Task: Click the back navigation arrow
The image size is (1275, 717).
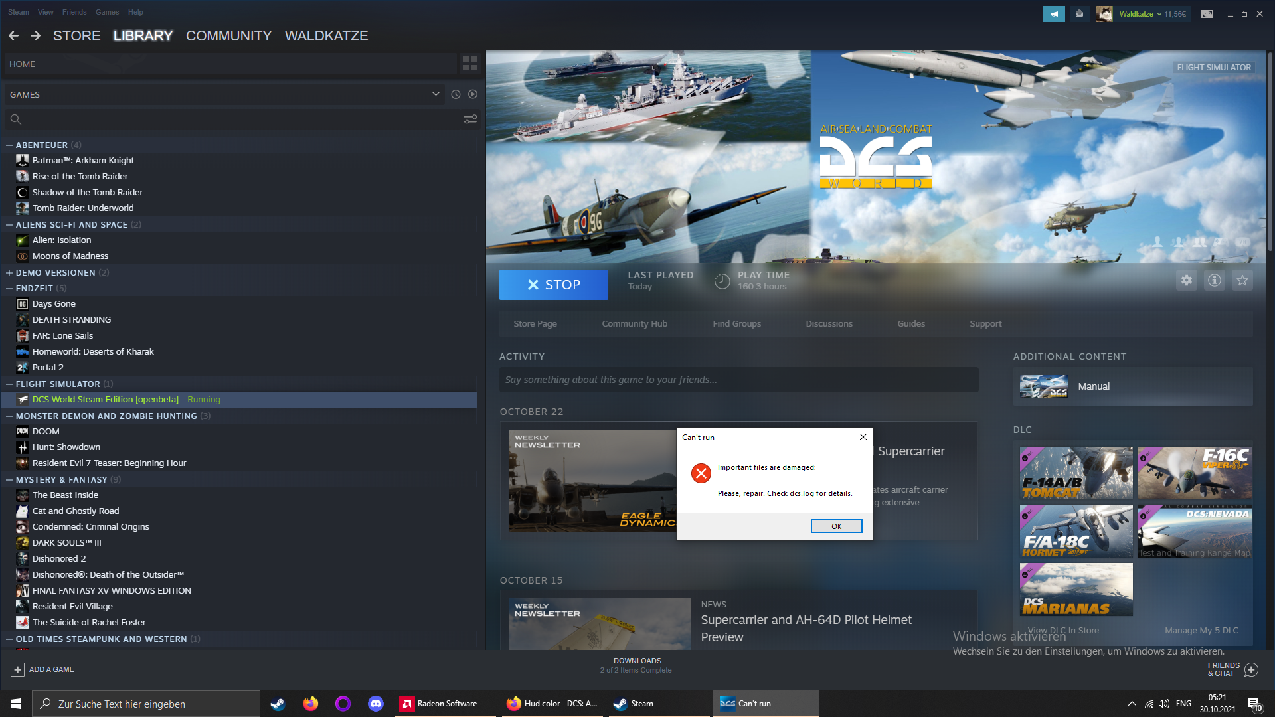Action: [x=13, y=36]
